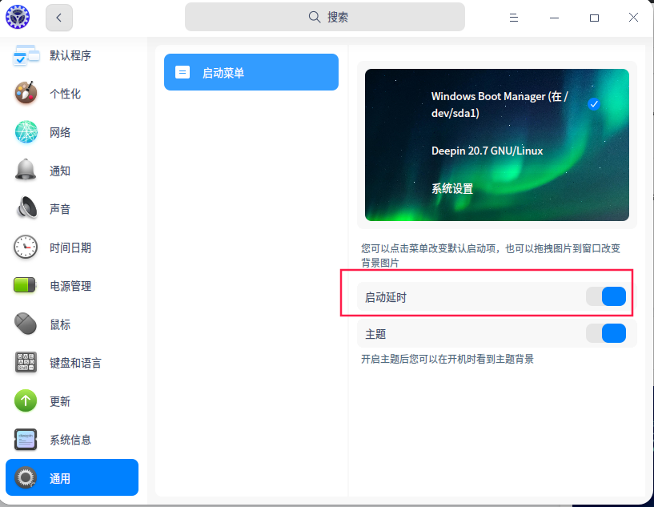Select Deepin 20.7 GNU/Linux boot entry

click(487, 151)
